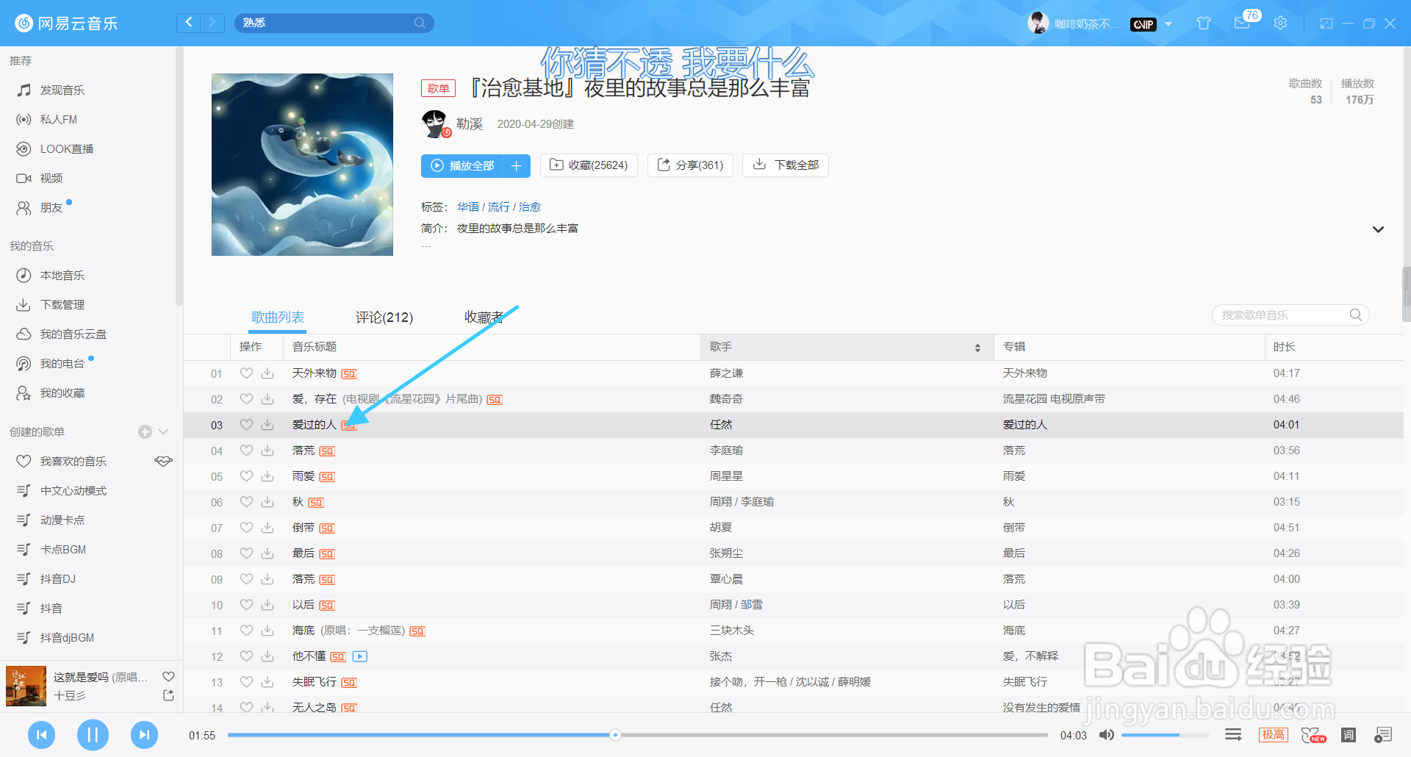Viewport: 1411px width, 757px height.
Task: Open 我的音乐云盘 in sidebar
Action: tap(73, 334)
